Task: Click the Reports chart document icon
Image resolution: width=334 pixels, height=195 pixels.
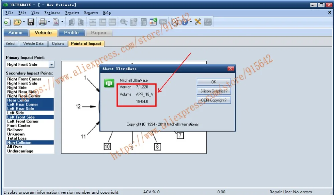Action: (x=56, y=22)
